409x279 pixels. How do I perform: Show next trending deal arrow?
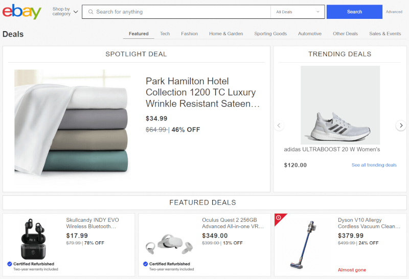401,125
